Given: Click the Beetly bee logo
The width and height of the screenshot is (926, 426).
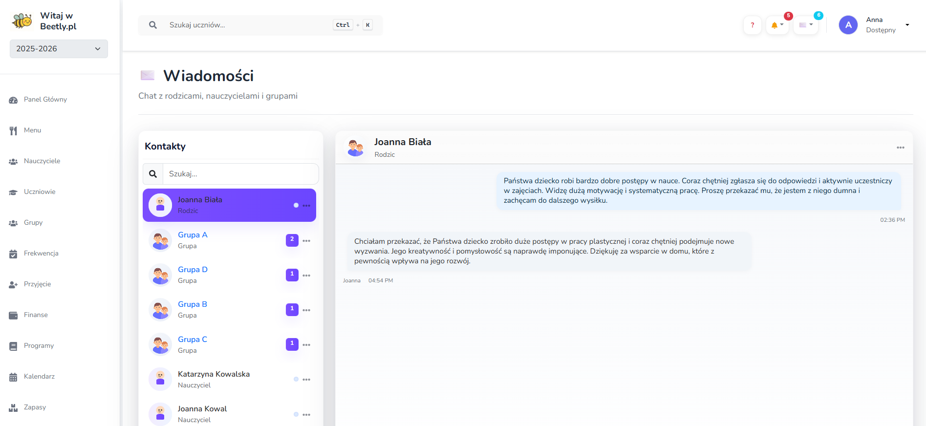Looking at the screenshot, I should click(22, 21).
